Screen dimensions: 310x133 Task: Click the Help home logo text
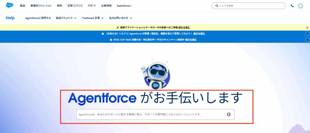coord(10,18)
